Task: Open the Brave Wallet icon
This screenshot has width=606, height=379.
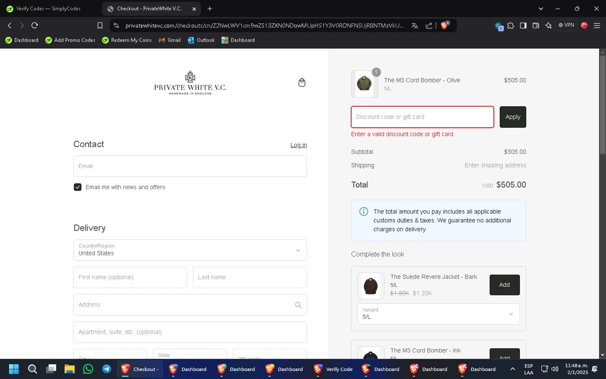Action: 536,25
